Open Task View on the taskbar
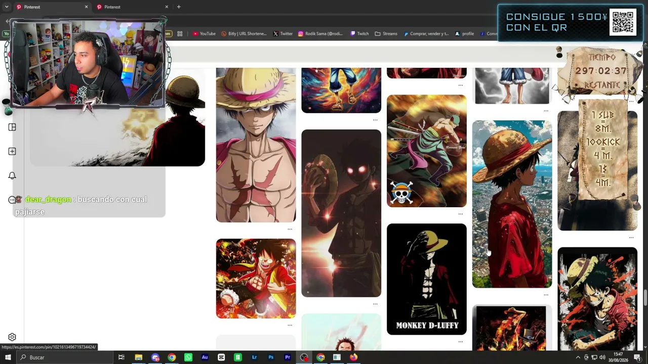The width and height of the screenshot is (648, 364). (x=121, y=357)
